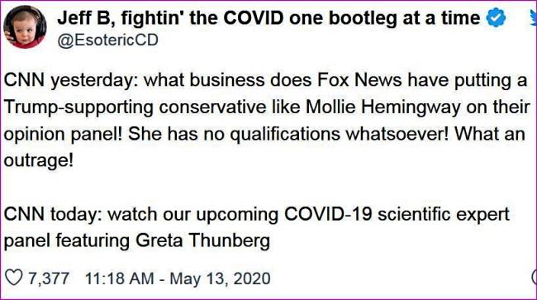Click the May 13, 2020 date
Viewport: 537px width, 300px height.
(x=221, y=278)
